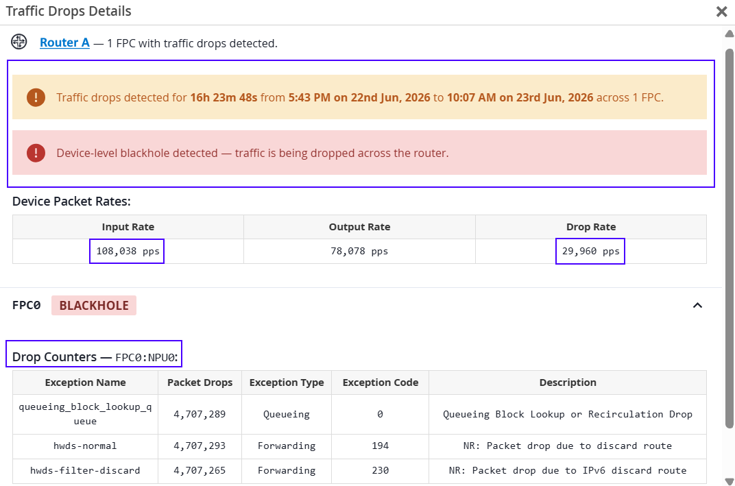Select the Input Rate value 108,038 pps
The height and width of the screenshot is (486, 735).
[x=128, y=251]
